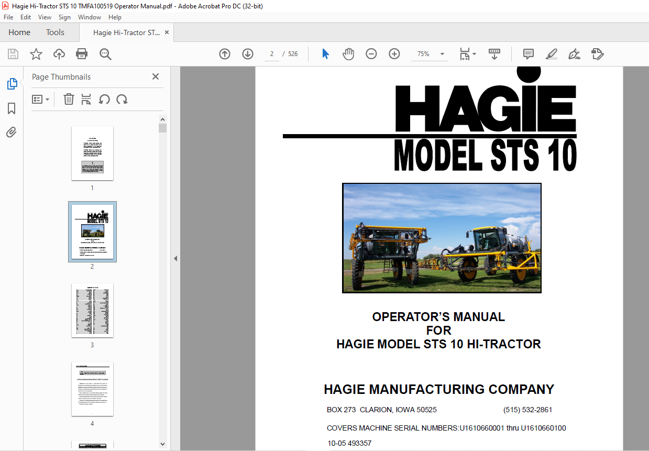This screenshot has height=451, width=649.
Task: Open the View menu
Action: pyautogui.click(x=45, y=17)
